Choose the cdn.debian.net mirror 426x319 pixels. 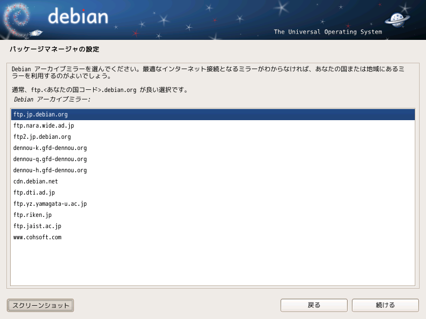click(x=213, y=181)
